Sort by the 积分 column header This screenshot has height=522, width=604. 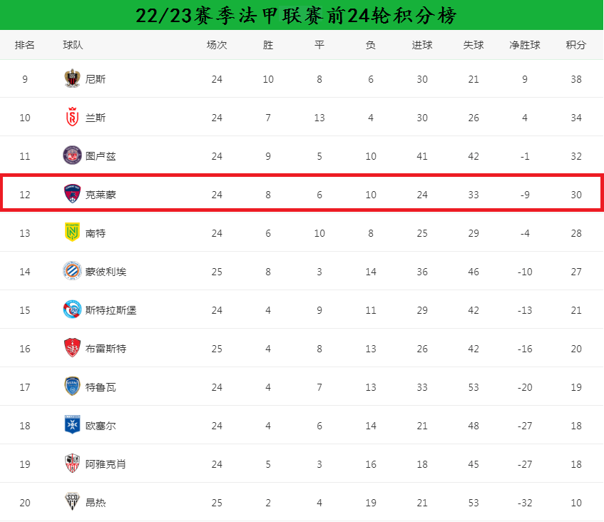576,45
